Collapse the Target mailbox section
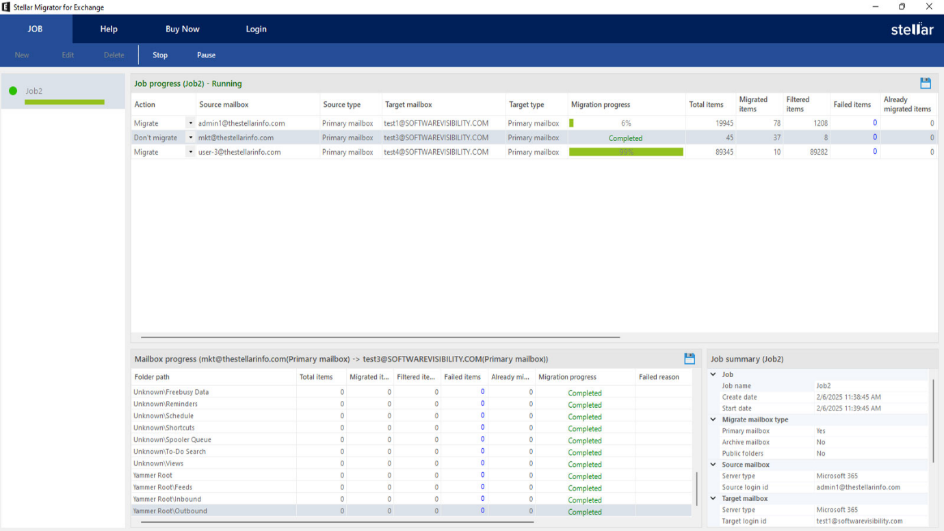 pyautogui.click(x=713, y=498)
